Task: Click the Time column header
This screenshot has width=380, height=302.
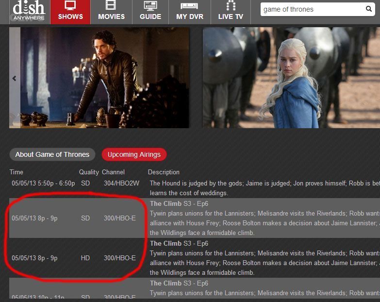Action: point(16,172)
